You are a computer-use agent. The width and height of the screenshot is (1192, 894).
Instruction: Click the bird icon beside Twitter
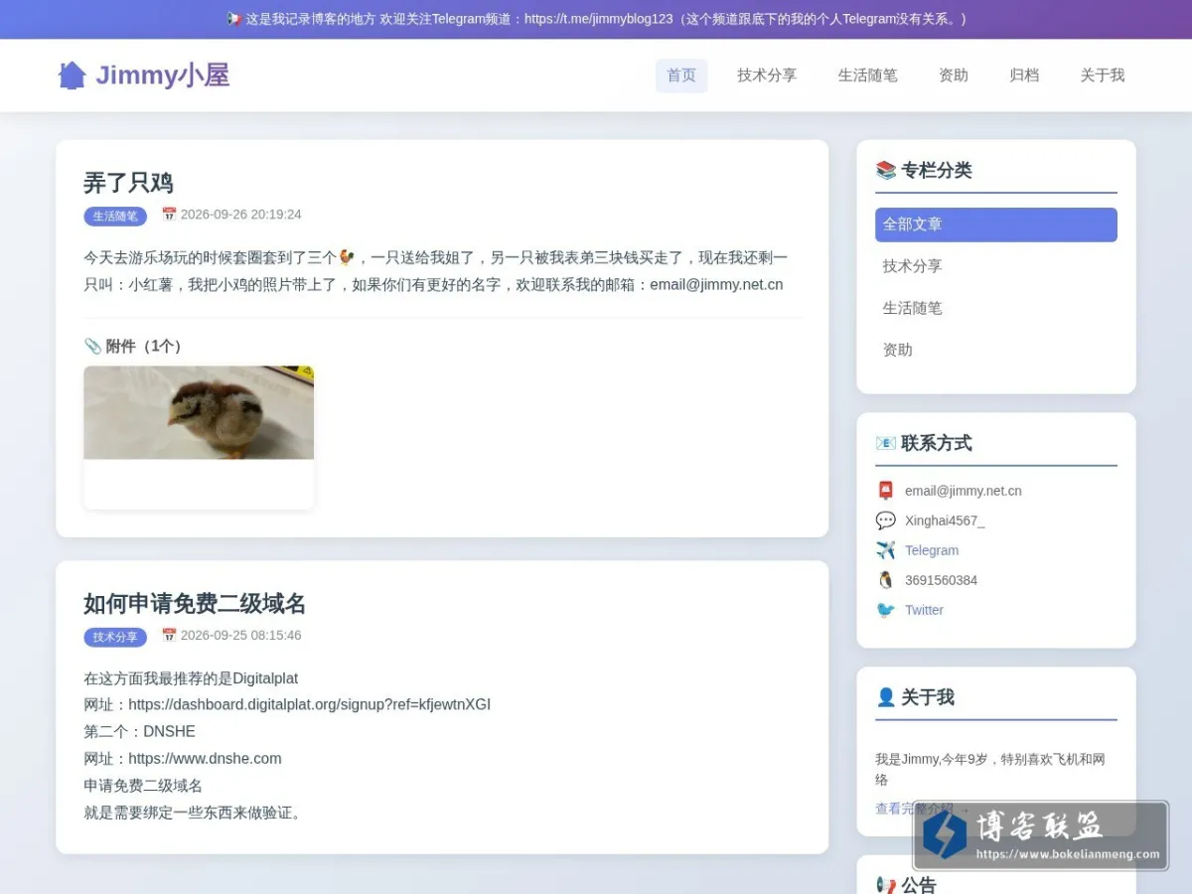click(x=886, y=610)
